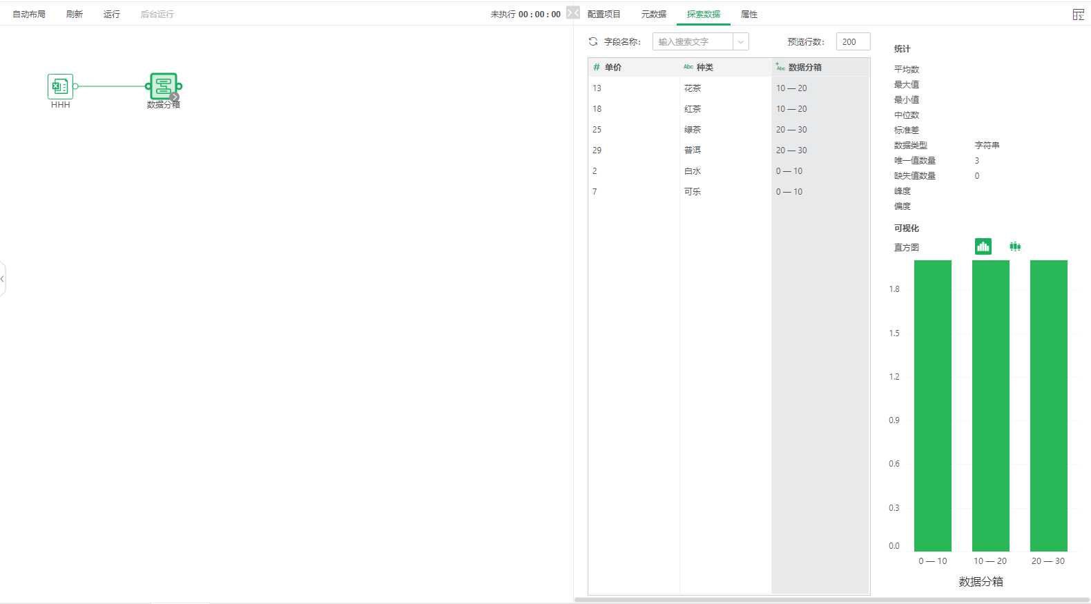Viewport: 1091px width, 604px height.
Task: Open the 配置项目 tab
Action: (604, 14)
